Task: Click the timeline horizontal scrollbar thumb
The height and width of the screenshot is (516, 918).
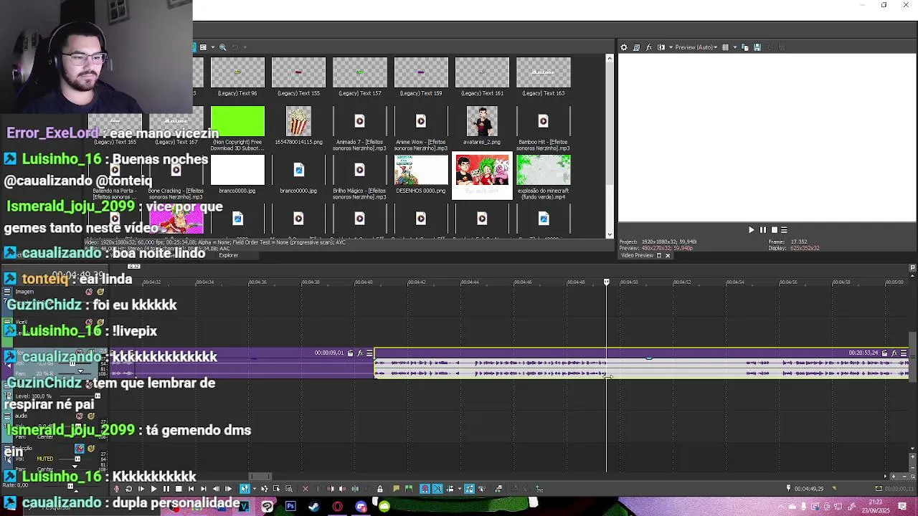Action: click(x=260, y=477)
